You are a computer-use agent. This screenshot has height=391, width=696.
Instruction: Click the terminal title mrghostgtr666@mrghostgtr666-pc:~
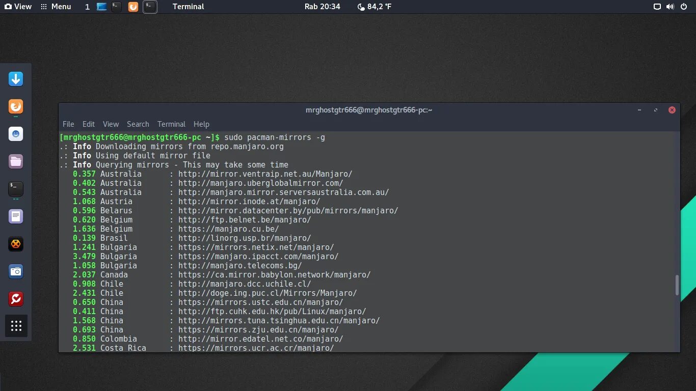tap(369, 110)
